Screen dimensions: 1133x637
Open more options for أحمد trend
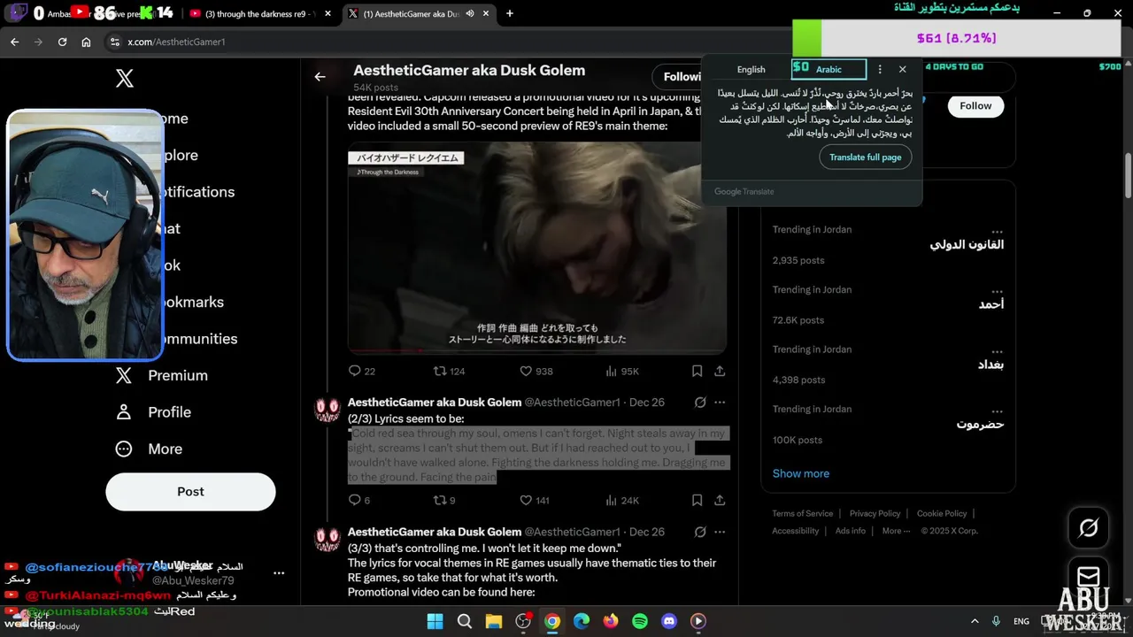click(x=997, y=290)
